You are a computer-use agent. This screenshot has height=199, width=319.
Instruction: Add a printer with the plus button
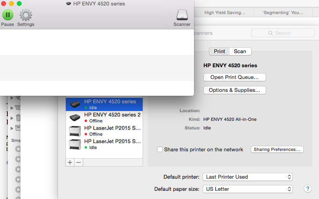[x=70, y=163]
